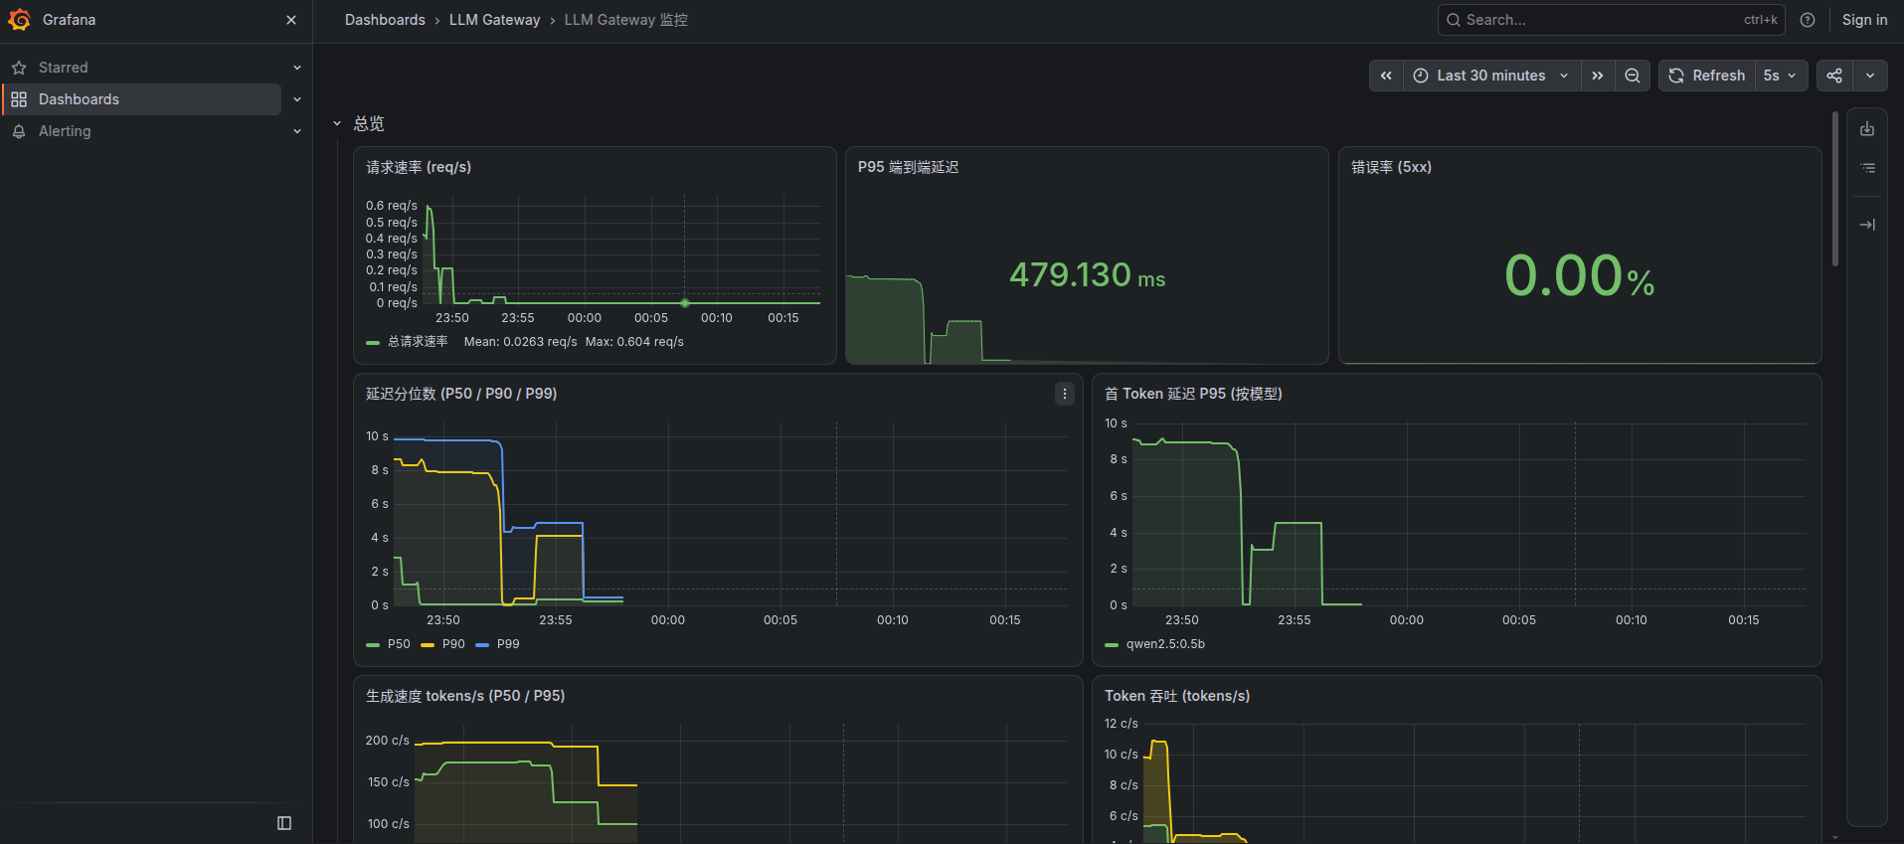Shift time range backward

point(1386,76)
